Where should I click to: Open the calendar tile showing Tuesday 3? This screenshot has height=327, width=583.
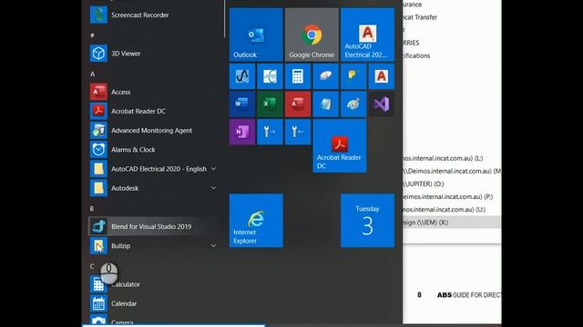[367, 220]
